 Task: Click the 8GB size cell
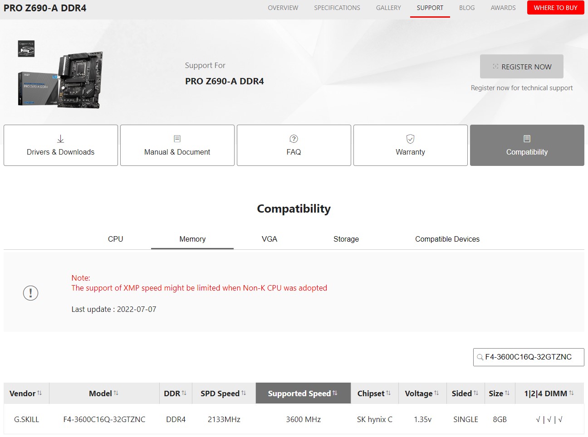tap(500, 419)
